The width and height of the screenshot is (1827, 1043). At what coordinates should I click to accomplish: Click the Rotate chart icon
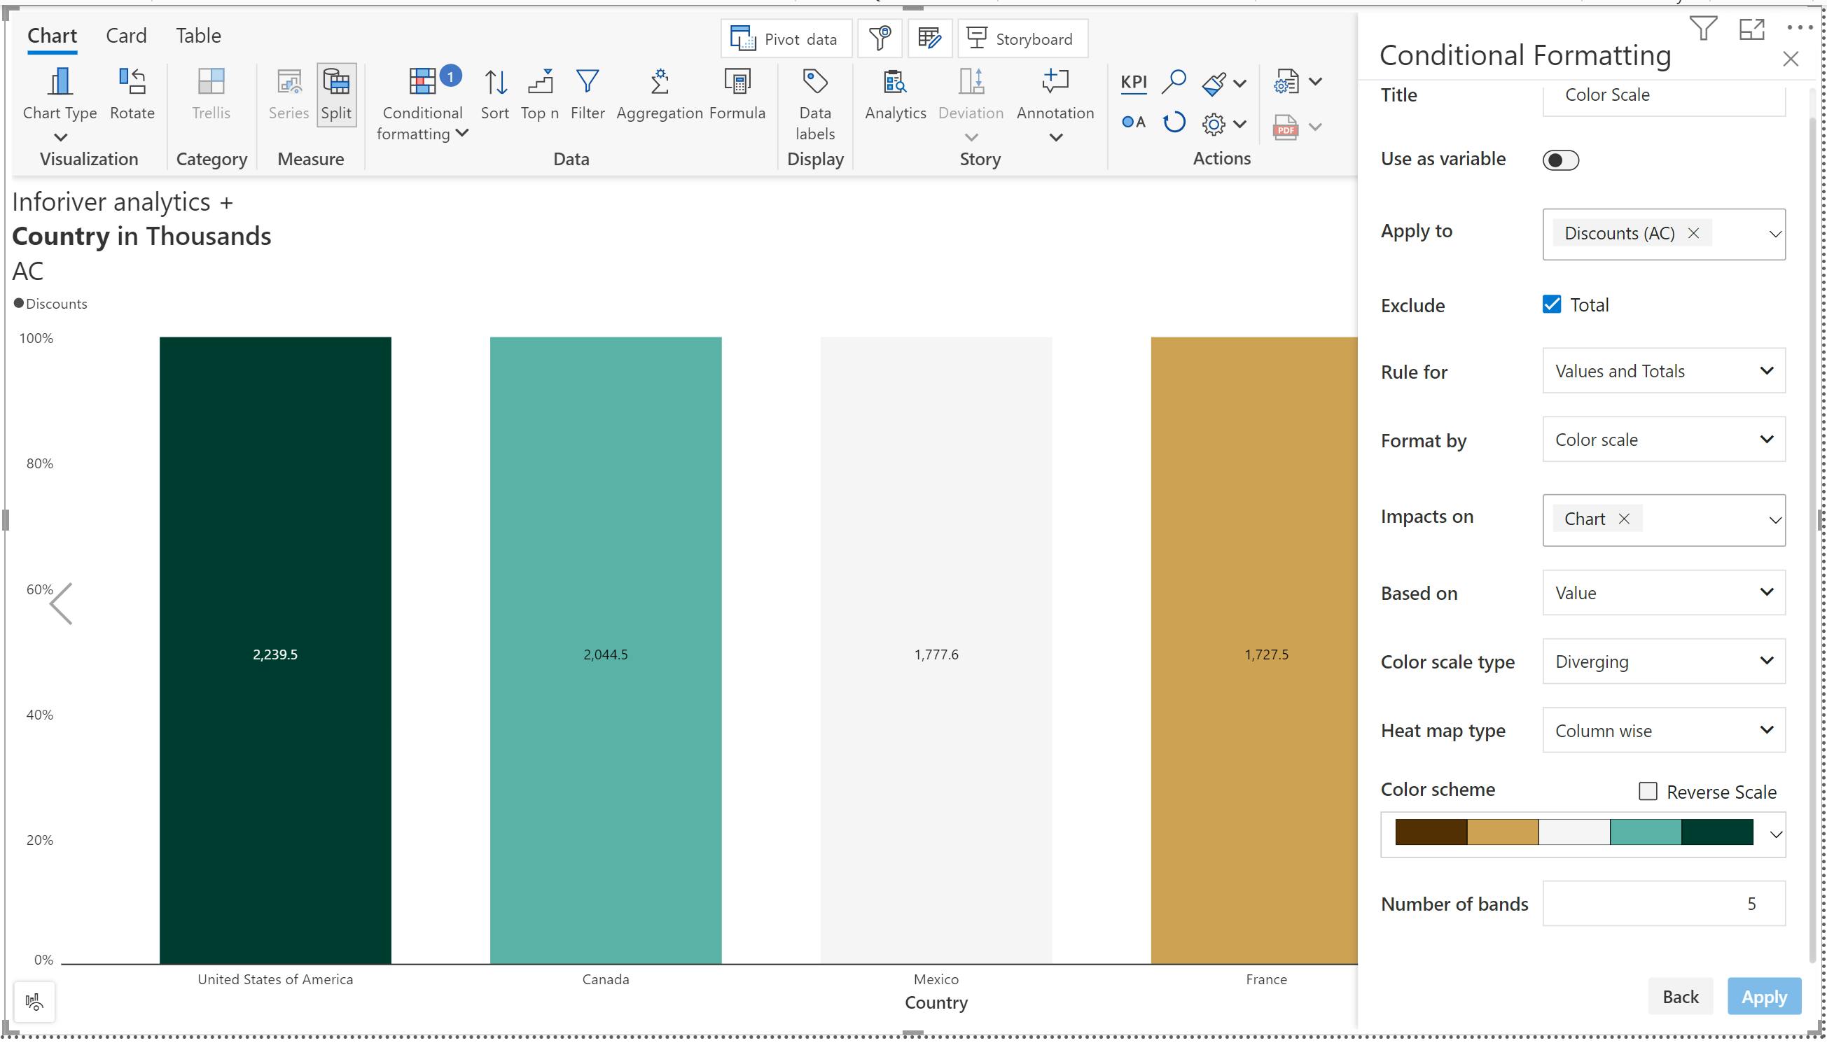tap(132, 83)
